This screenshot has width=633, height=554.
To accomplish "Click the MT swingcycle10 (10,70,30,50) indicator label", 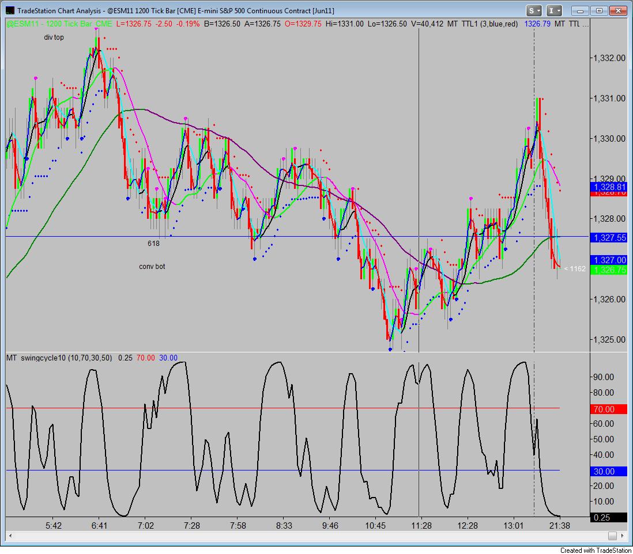I will pyautogui.click(x=59, y=358).
